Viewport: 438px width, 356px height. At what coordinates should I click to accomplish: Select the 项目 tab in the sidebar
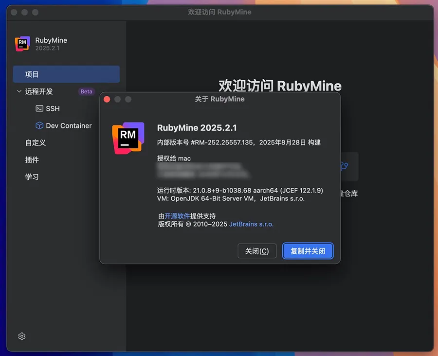coord(32,74)
